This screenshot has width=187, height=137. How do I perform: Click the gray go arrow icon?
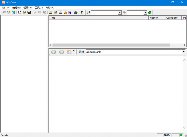pos(124,12)
